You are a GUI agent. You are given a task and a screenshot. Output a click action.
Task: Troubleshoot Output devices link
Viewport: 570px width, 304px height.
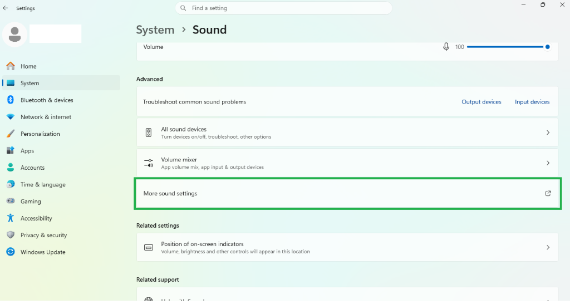481,102
